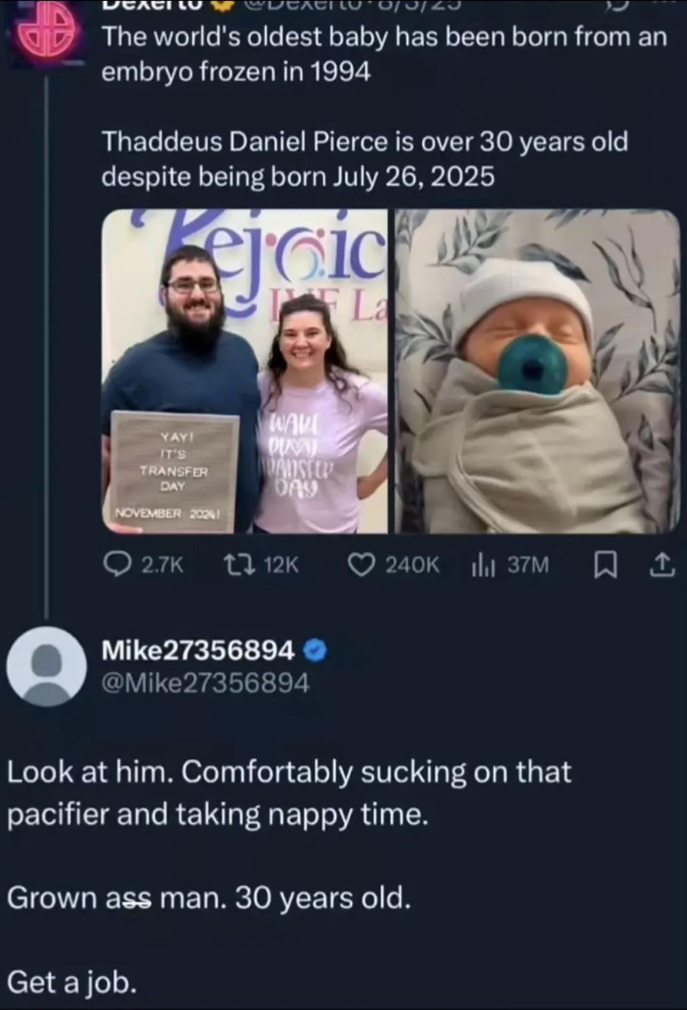Viewport: 687px width, 1010px height.
Task: Click the 37M views count
Action: [x=528, y=565]
